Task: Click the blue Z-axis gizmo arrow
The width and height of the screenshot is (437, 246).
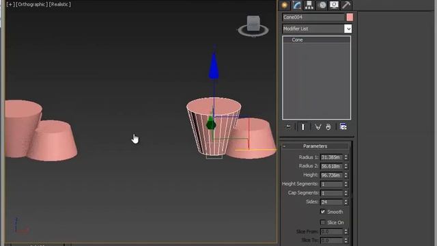Action: [x=214, y=66]
